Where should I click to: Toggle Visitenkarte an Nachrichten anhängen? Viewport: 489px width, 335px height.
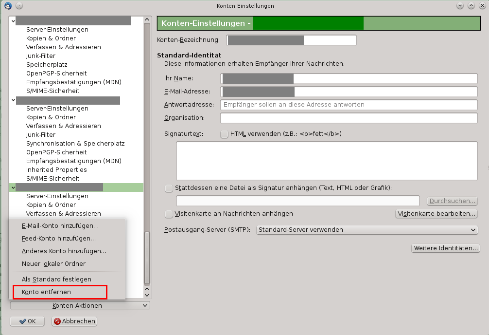pos(169,214)
